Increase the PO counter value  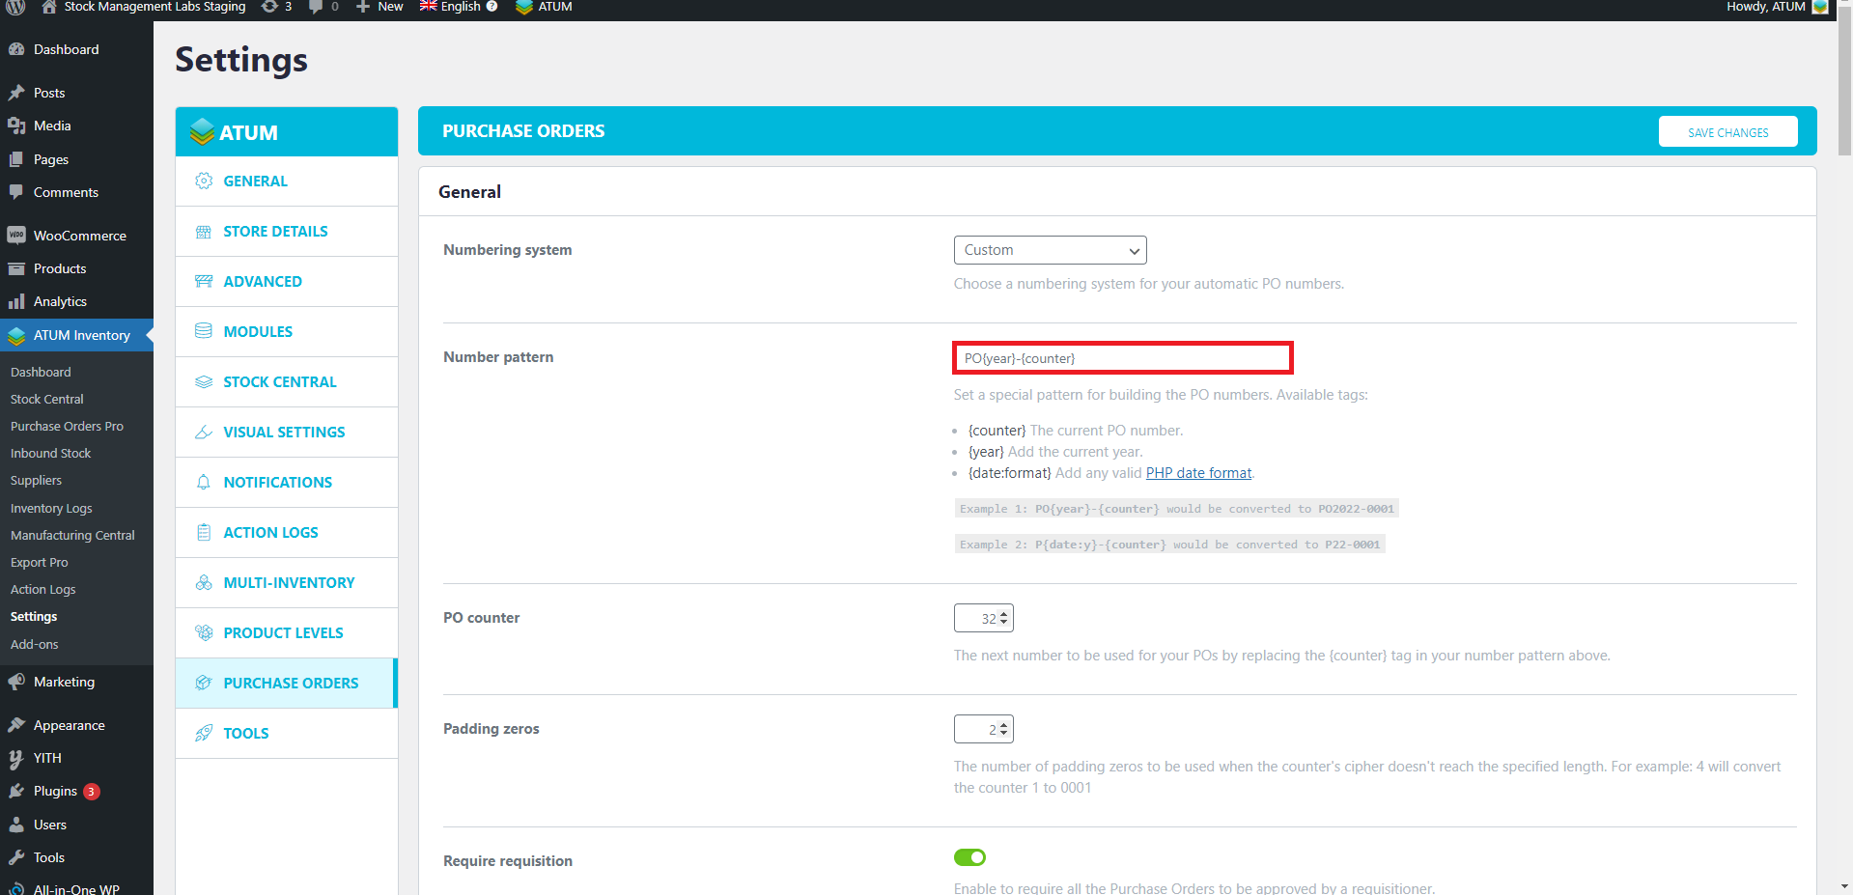(x=1004, y=614)
